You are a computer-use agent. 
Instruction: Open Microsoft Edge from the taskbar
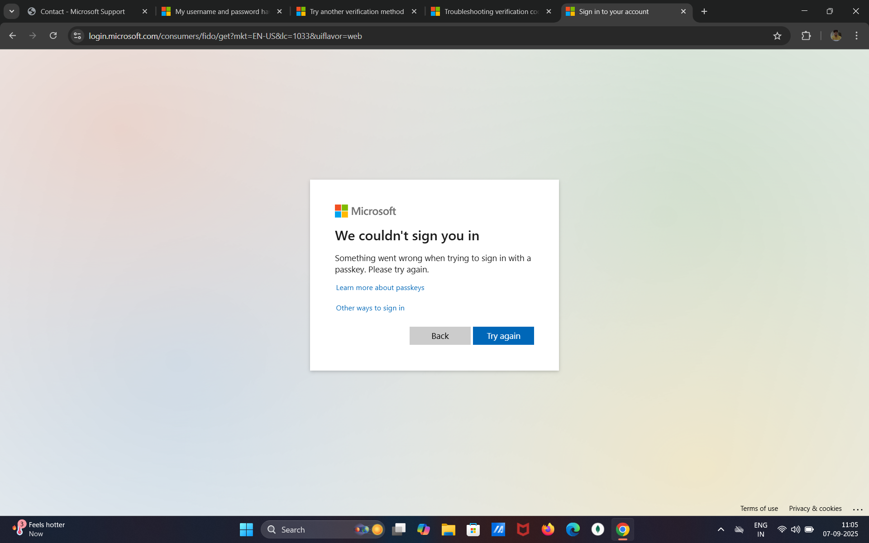[x=573, y=529]
